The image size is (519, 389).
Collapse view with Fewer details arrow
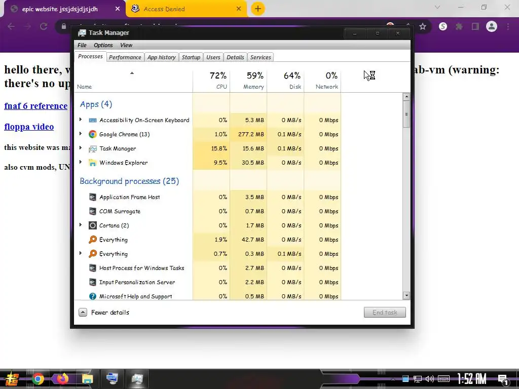tap(83, 312)
